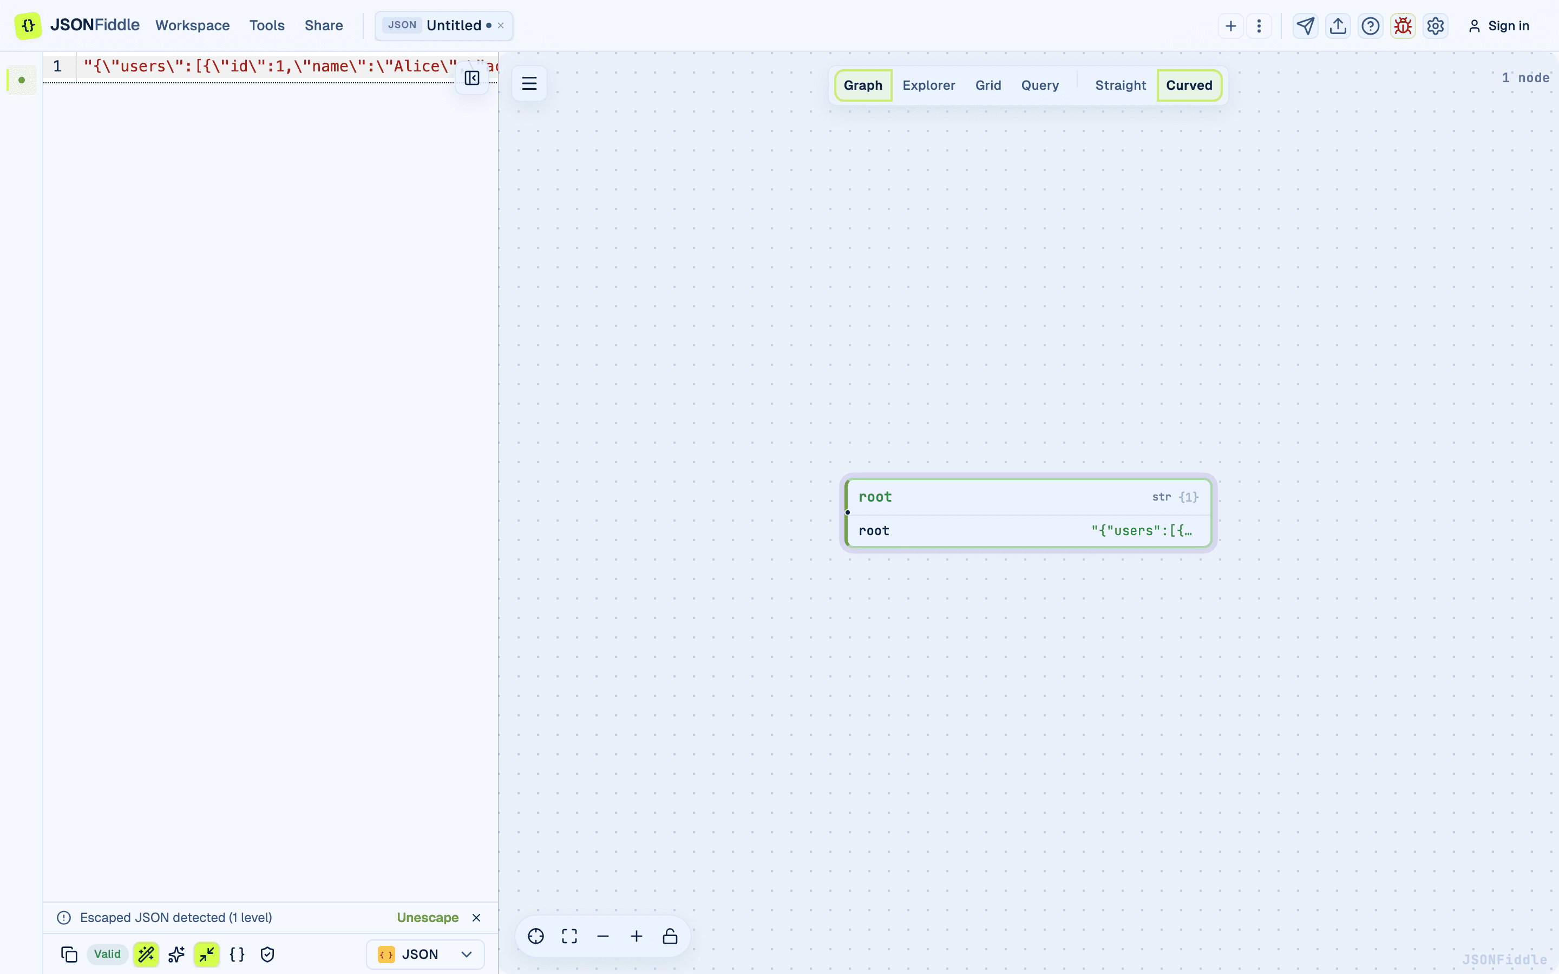Open settings gear icon
1559x974 pixels.
point(1436,26)
